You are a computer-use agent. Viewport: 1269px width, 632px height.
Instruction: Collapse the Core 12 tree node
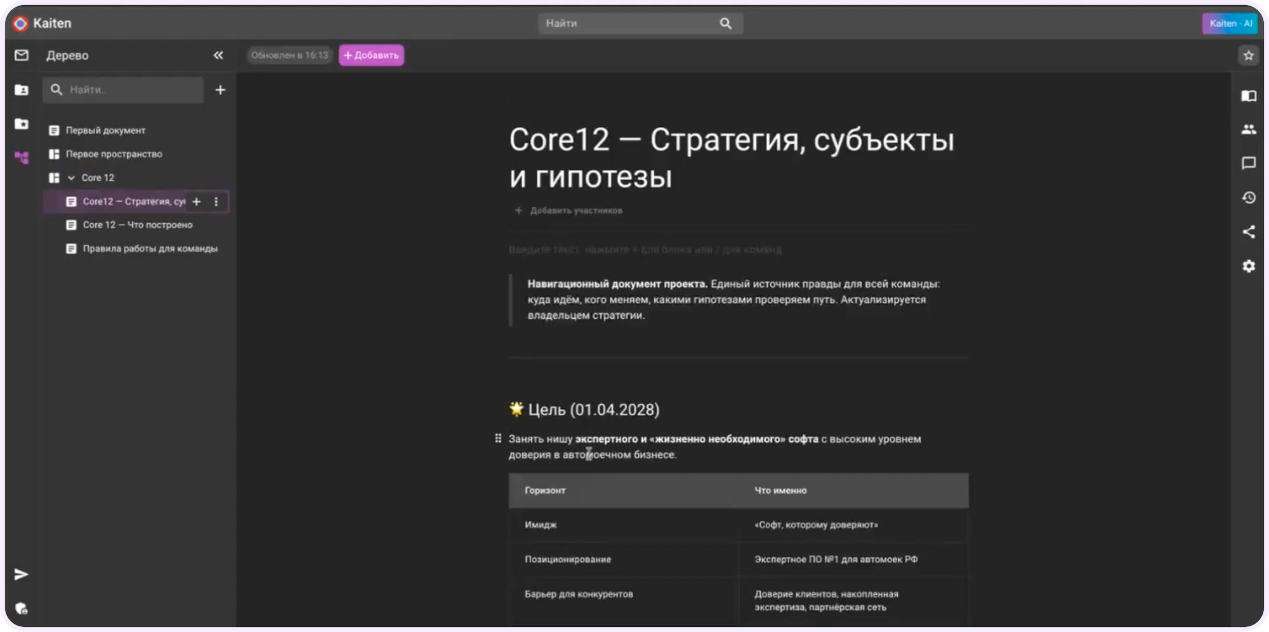click(x=71, y=178)
